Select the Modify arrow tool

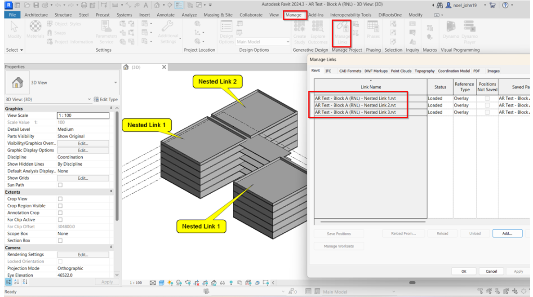[14, 30]
